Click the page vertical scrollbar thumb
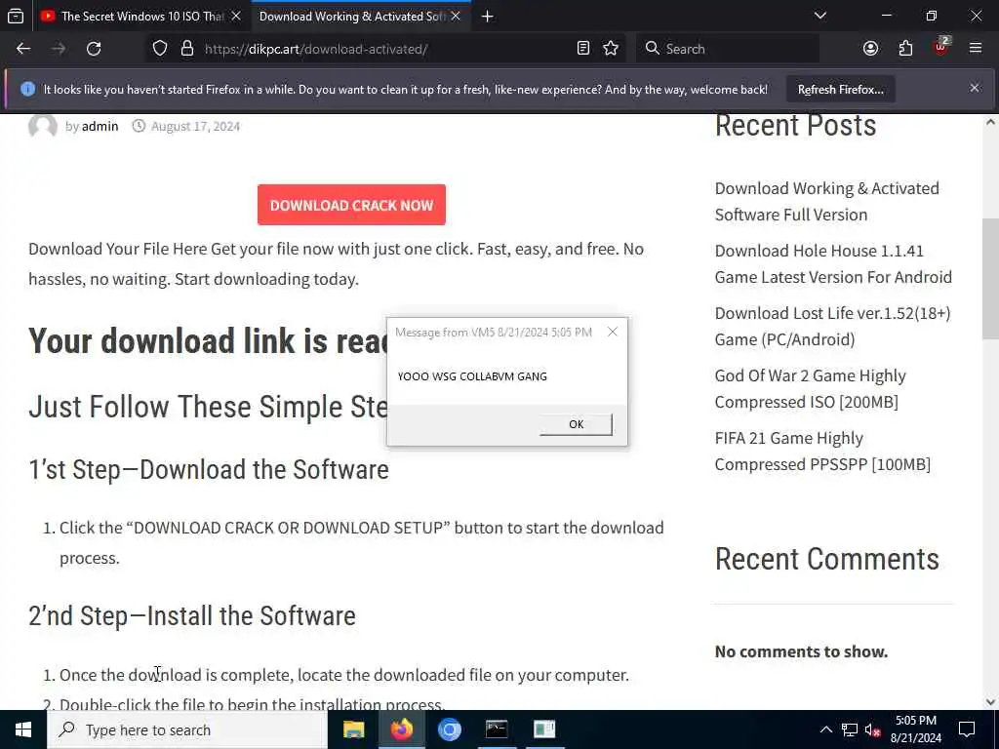The height and width of the screenshot is (749, 999). (x=991, y=279)
